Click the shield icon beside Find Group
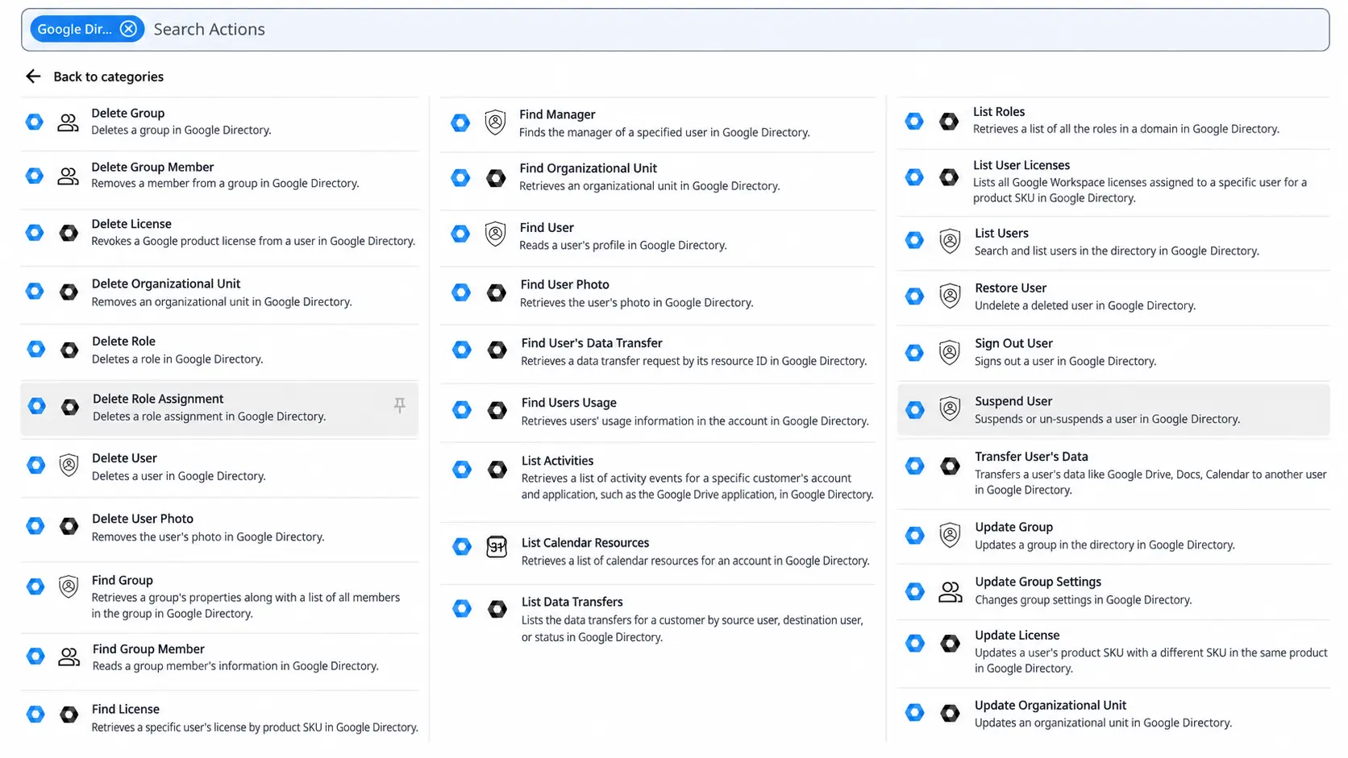The width and height of the screenshot is (1348, 758). pos(69,586)
